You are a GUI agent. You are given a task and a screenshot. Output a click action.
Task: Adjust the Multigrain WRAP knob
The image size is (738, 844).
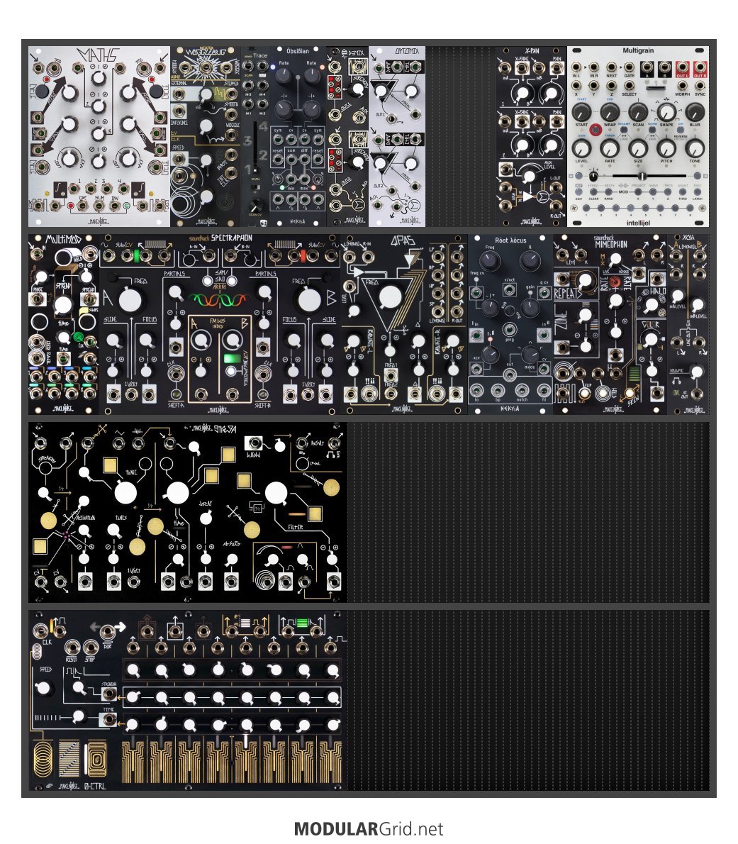point(610,112)
